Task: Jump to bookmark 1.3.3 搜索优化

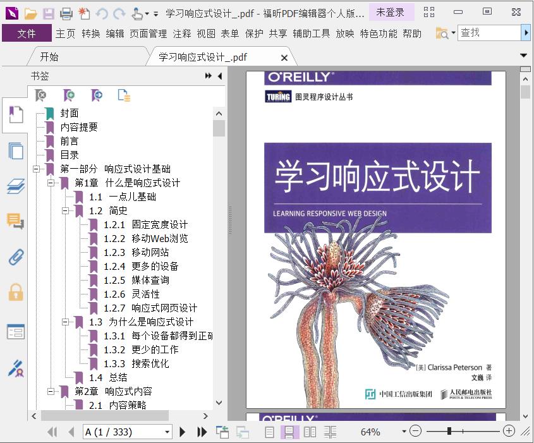Action: 137,363
